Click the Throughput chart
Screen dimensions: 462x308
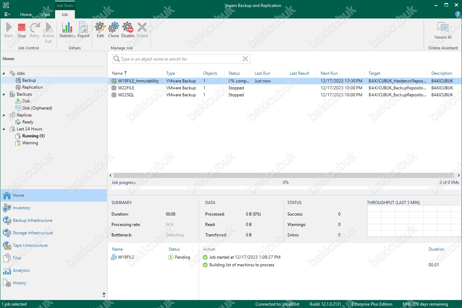[x=414, y=220]
